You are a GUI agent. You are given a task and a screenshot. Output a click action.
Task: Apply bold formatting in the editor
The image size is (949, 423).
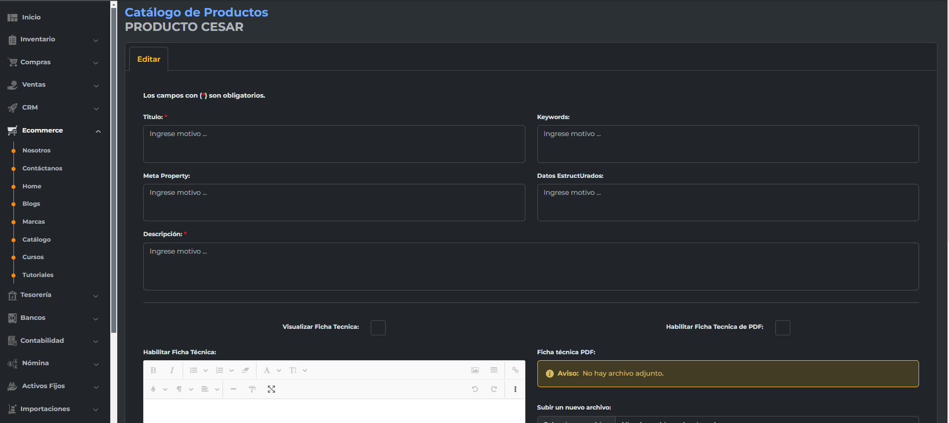tap(153, 370)
